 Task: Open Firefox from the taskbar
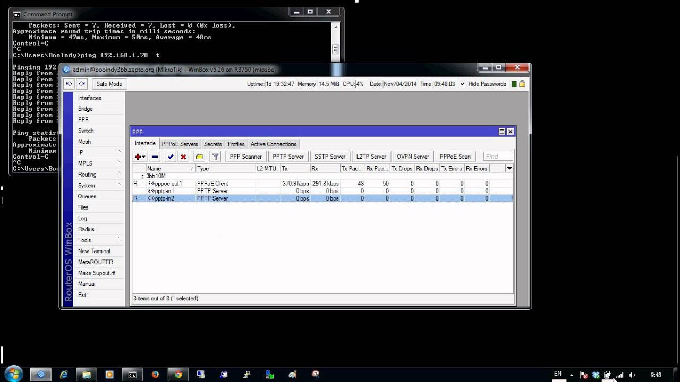click(155, 375)
